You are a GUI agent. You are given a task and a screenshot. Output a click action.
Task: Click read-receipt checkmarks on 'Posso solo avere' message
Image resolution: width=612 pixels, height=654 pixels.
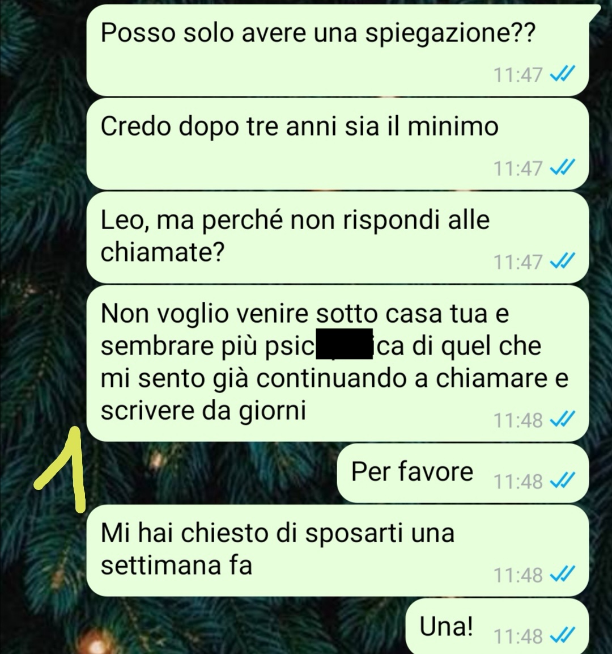click(563, 75)
